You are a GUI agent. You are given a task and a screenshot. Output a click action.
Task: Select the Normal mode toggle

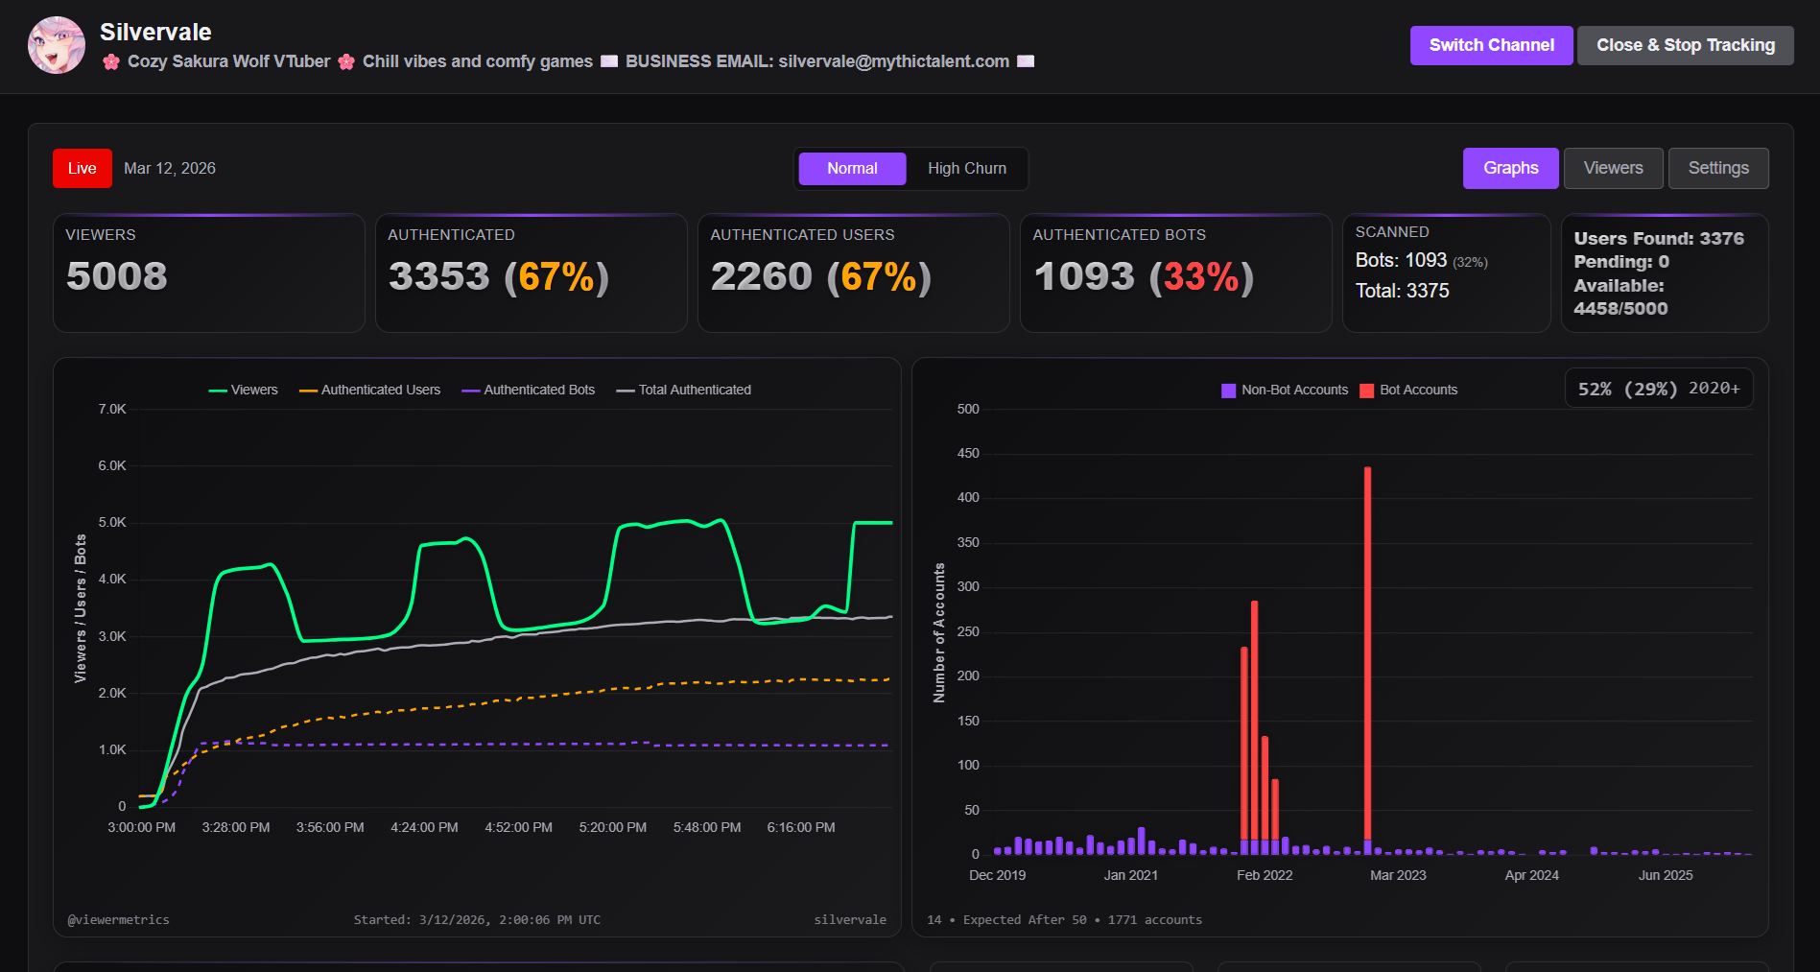(x=852, y=169)
